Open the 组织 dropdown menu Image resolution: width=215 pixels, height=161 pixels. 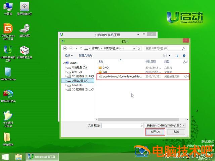(x=69, y=55)
